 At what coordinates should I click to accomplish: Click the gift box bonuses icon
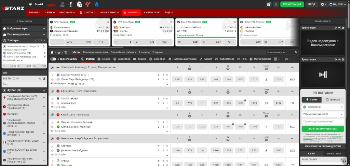coord(269,4)
